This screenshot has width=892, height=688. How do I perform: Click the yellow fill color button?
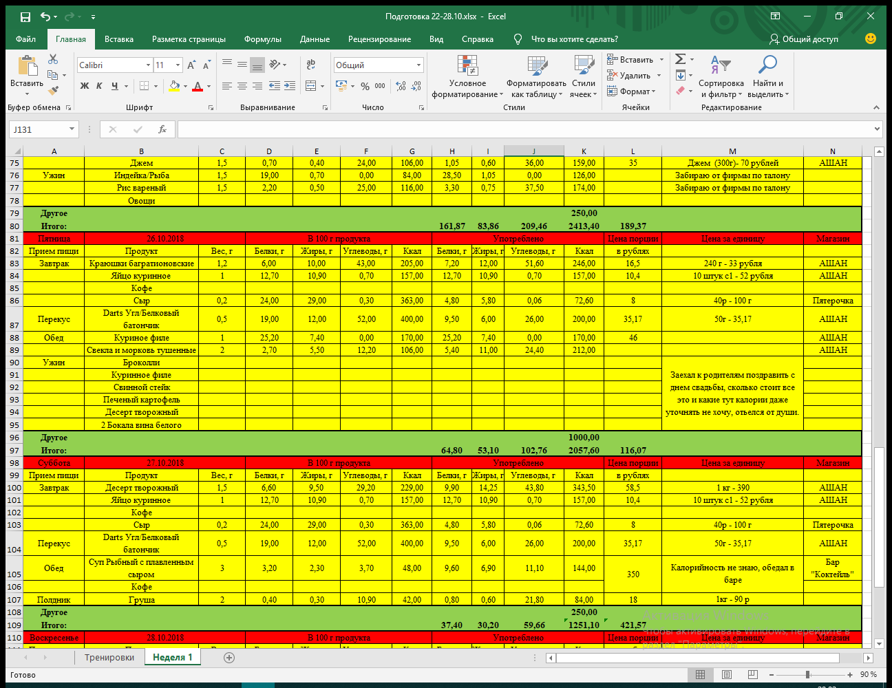click(x=174, y=86)
